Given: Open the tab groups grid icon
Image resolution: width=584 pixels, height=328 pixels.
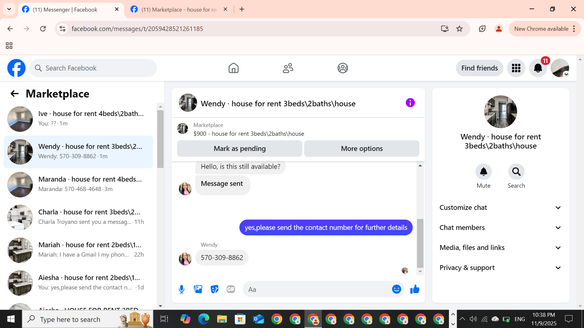Looking at the screenshot, I should pos(9,46).
